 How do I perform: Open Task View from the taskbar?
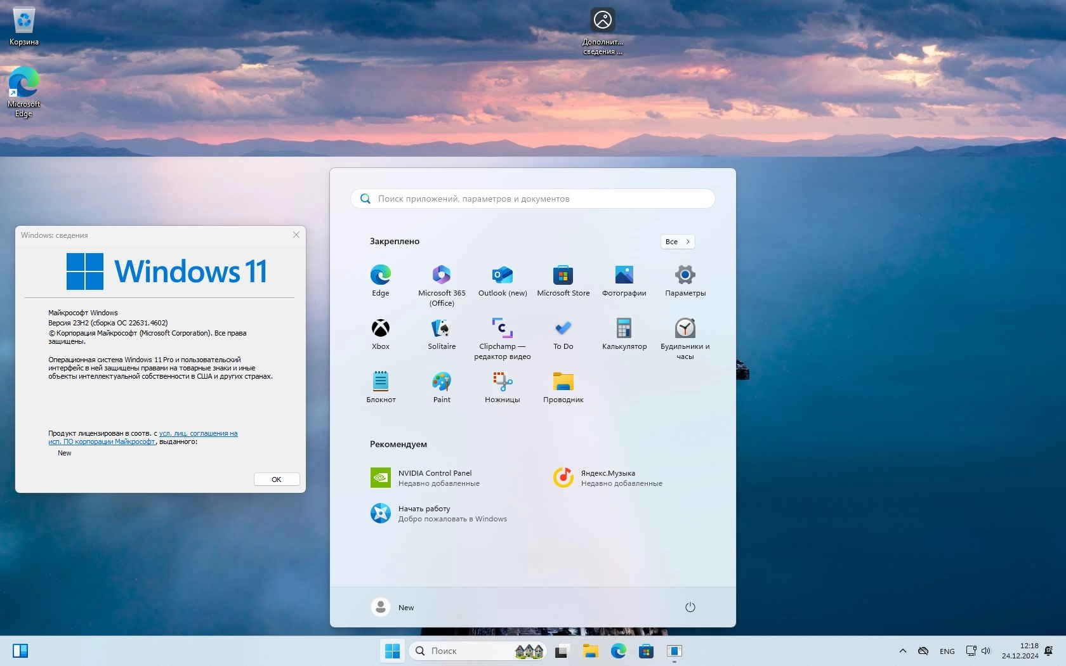tap(562, 651)
